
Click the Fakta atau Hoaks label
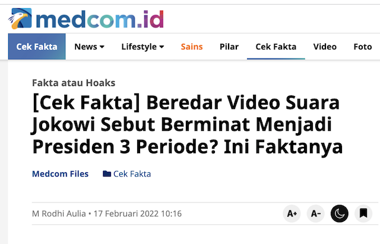point(74,83)
